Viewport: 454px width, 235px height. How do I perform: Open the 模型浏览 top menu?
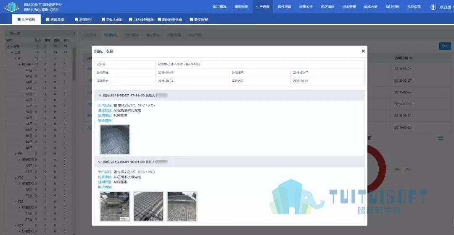pos(241,7)
